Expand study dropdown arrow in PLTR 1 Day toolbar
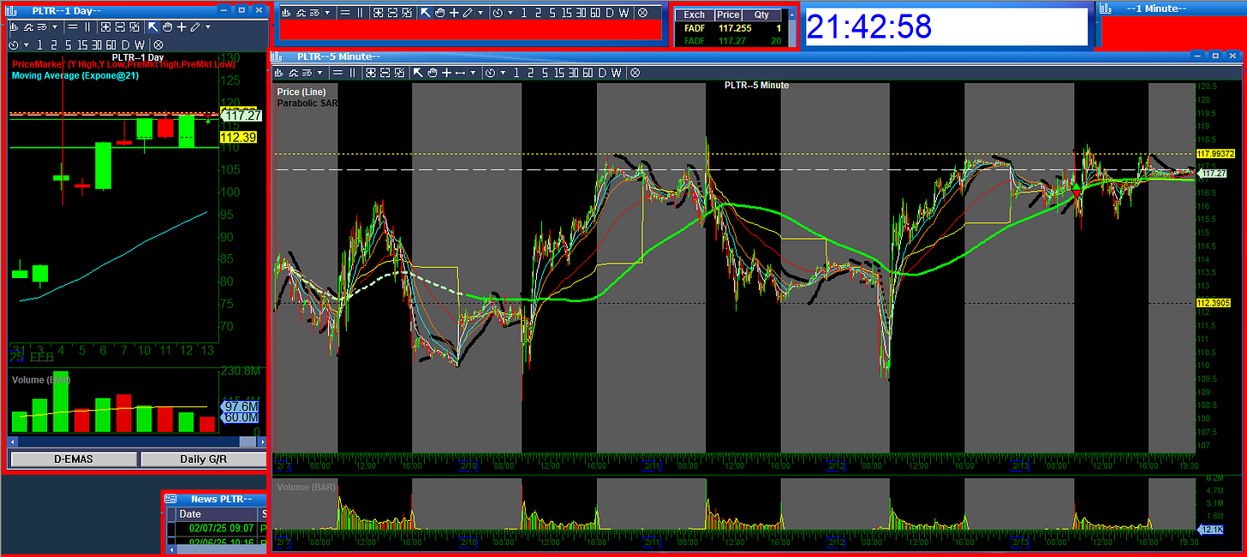This screenshot has width=1247, height=557. click(55, 27)
